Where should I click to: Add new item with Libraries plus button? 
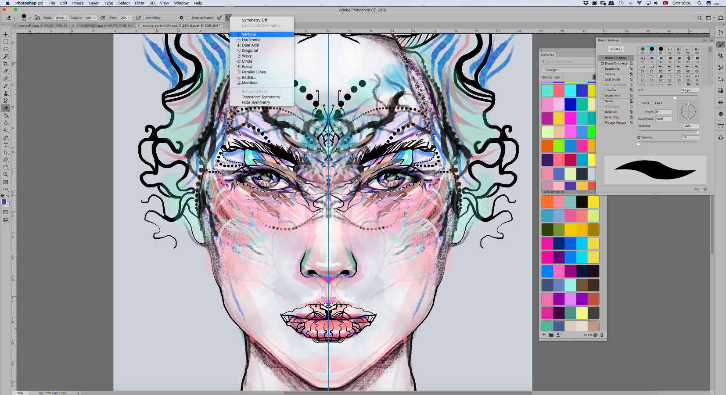tap(544, 335)
